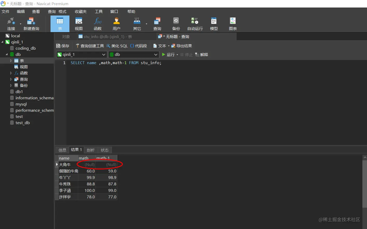The width and height of the screenshot is (367, 229).
Task: Open the Text (文本) dropdown arrow
Action: point(169,46)
